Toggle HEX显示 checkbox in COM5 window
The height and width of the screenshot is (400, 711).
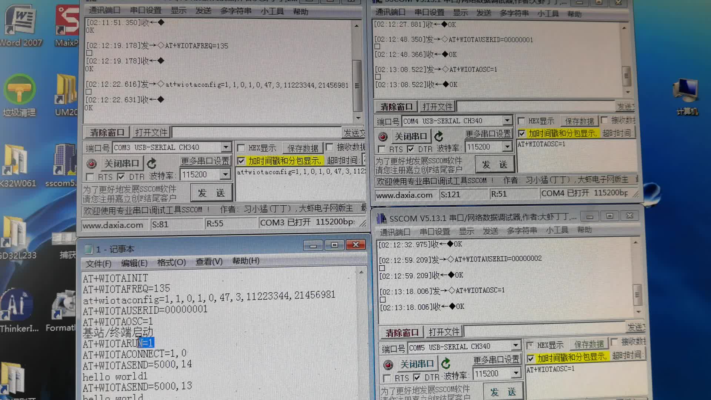(530, 345)
